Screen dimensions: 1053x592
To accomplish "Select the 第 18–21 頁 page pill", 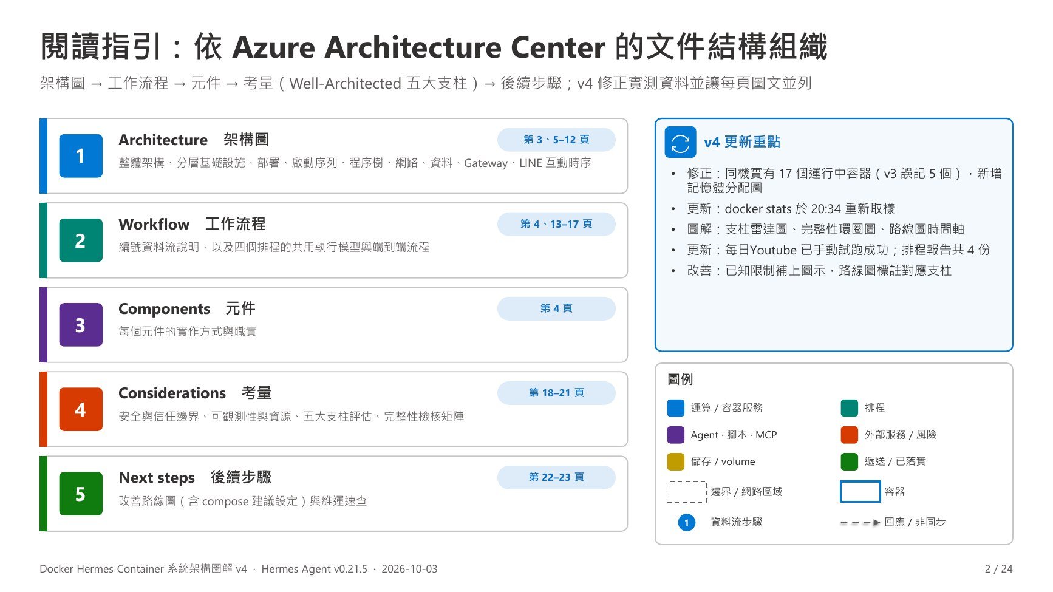I will pyautogui.click(x=556, y=393).
